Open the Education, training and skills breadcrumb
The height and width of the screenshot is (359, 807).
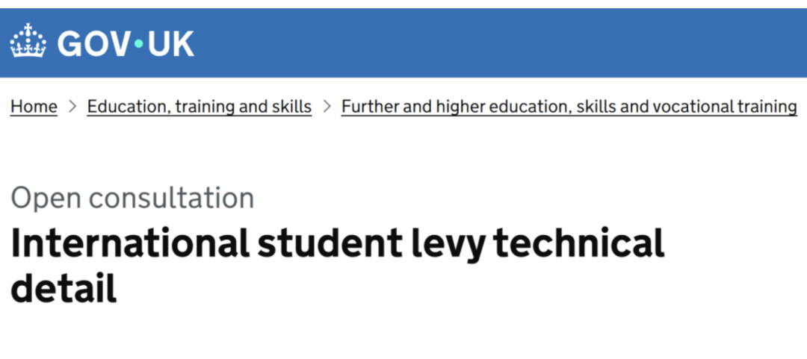[x=199, y=107]
